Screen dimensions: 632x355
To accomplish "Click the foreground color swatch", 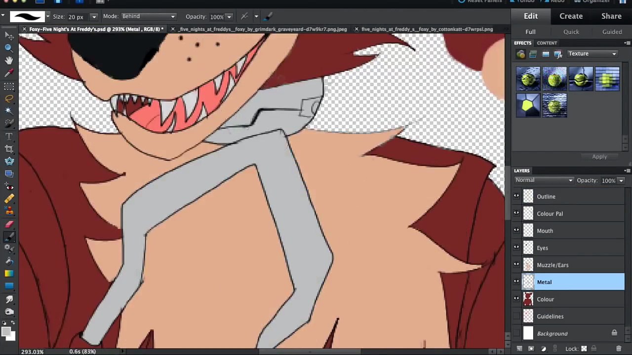I will click(6, 332).
